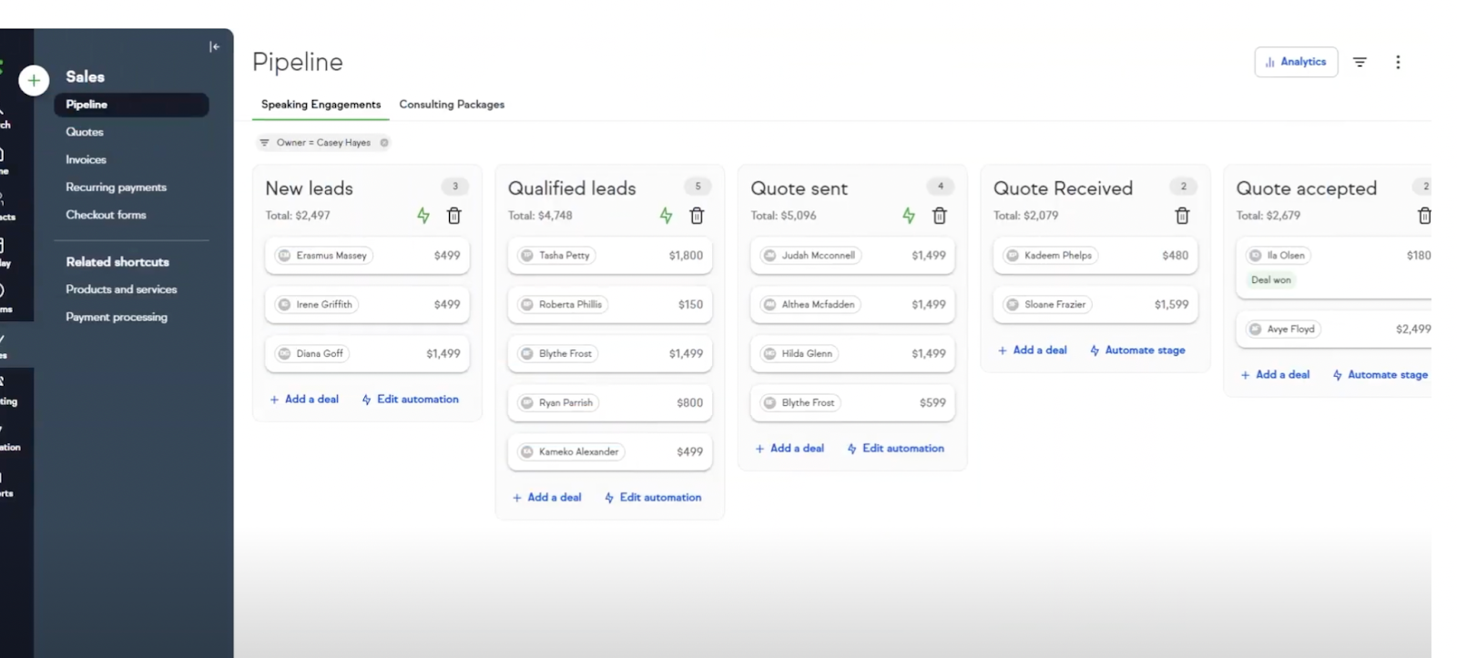Open Pipeline in the Sales menu
The width and height of the screenshot is (1457, 658).
coord(131,105)
